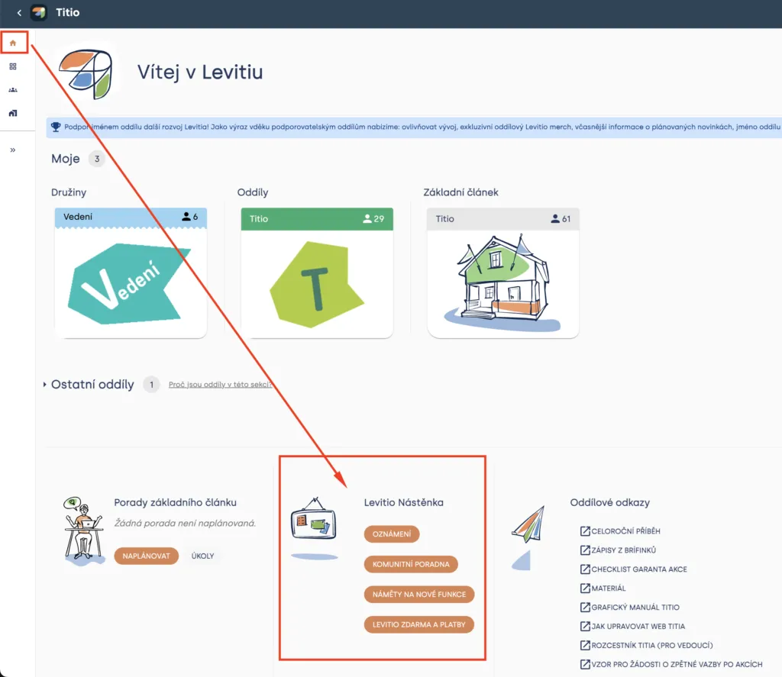Click Levitio zdarma a platby button
Viewport: 782px width, 677px height.
point(419,624)
